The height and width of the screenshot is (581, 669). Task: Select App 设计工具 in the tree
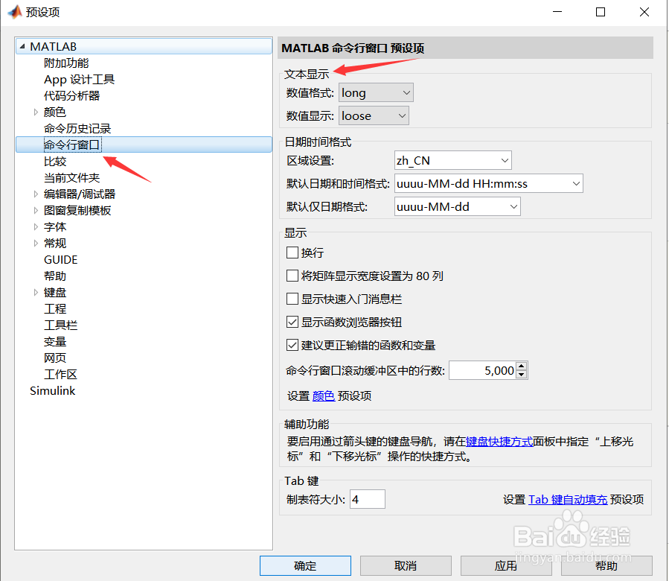80,80
